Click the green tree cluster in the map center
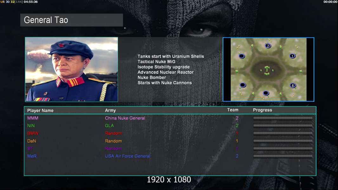This screenshot has height=190, width=338. click(x=267, y=70)
